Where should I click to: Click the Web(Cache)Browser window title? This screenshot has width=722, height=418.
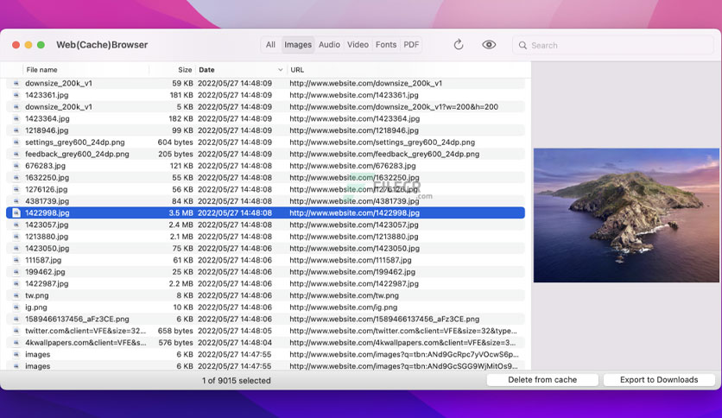(x=102, y=45)
